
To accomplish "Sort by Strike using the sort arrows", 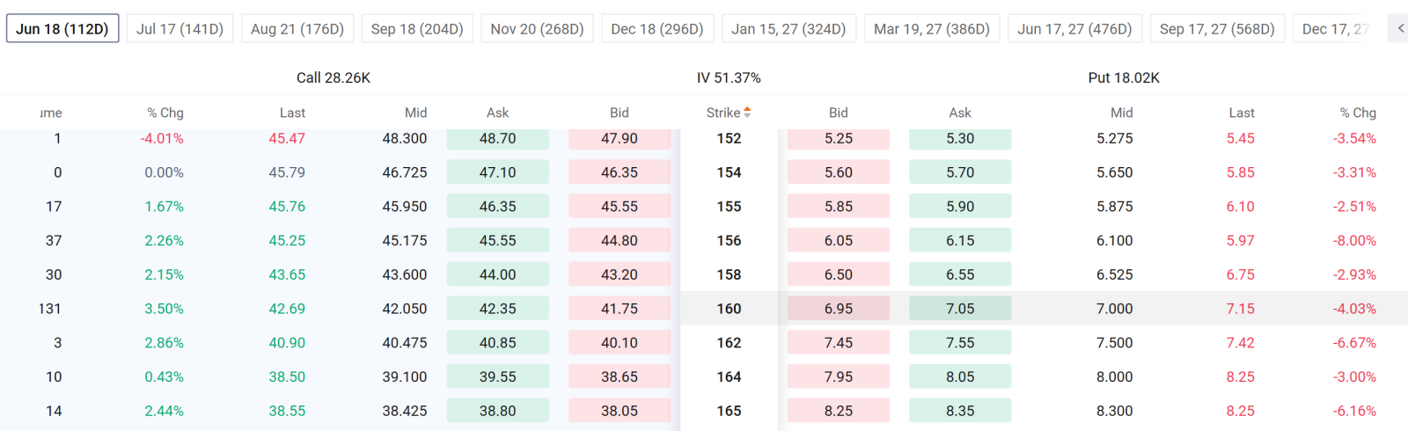I will [747, 113].
